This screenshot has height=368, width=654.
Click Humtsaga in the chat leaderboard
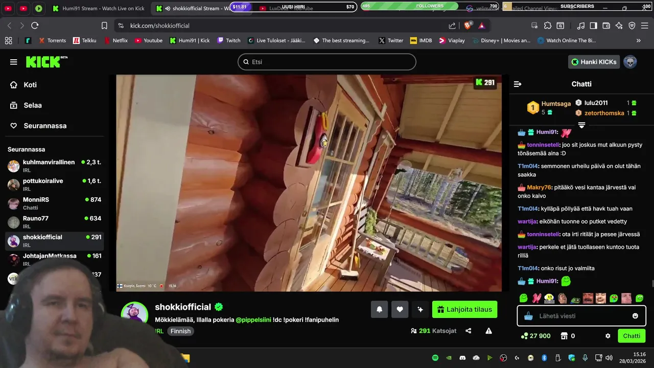click(556, 104)
